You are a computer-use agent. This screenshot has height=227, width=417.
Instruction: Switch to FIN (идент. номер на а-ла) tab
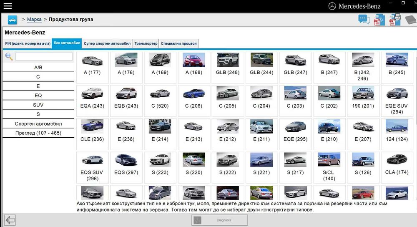[x=28, y=44]
